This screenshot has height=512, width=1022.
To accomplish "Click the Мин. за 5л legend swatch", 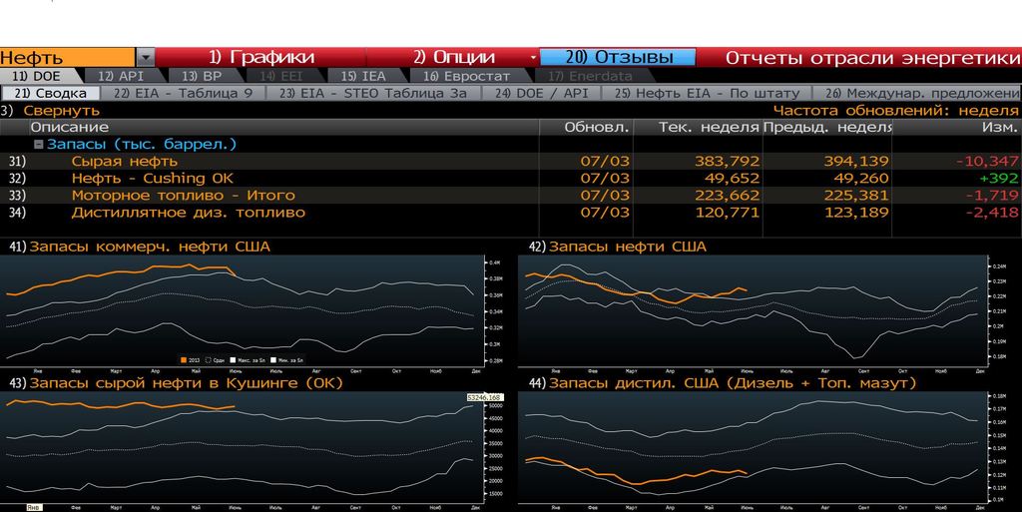I will tap(271, 359).
